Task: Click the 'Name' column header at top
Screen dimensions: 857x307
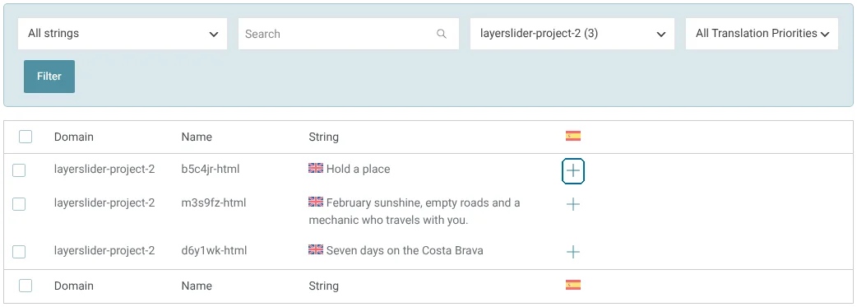Action: (197, 137)
